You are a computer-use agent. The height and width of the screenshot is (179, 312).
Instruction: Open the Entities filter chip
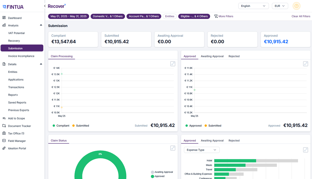pos(170,16)
